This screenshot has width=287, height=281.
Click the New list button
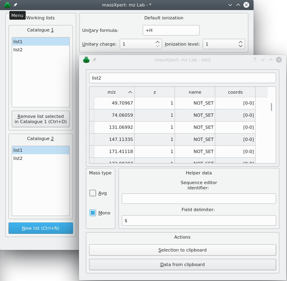pyautogui.click(x=41, y=228)
